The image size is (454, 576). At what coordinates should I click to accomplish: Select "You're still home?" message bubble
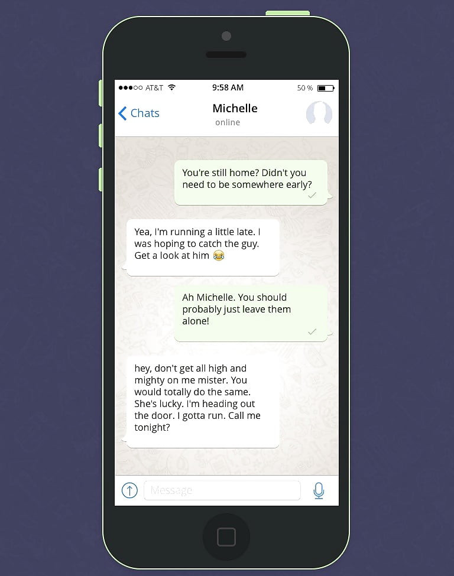[251, 183]
